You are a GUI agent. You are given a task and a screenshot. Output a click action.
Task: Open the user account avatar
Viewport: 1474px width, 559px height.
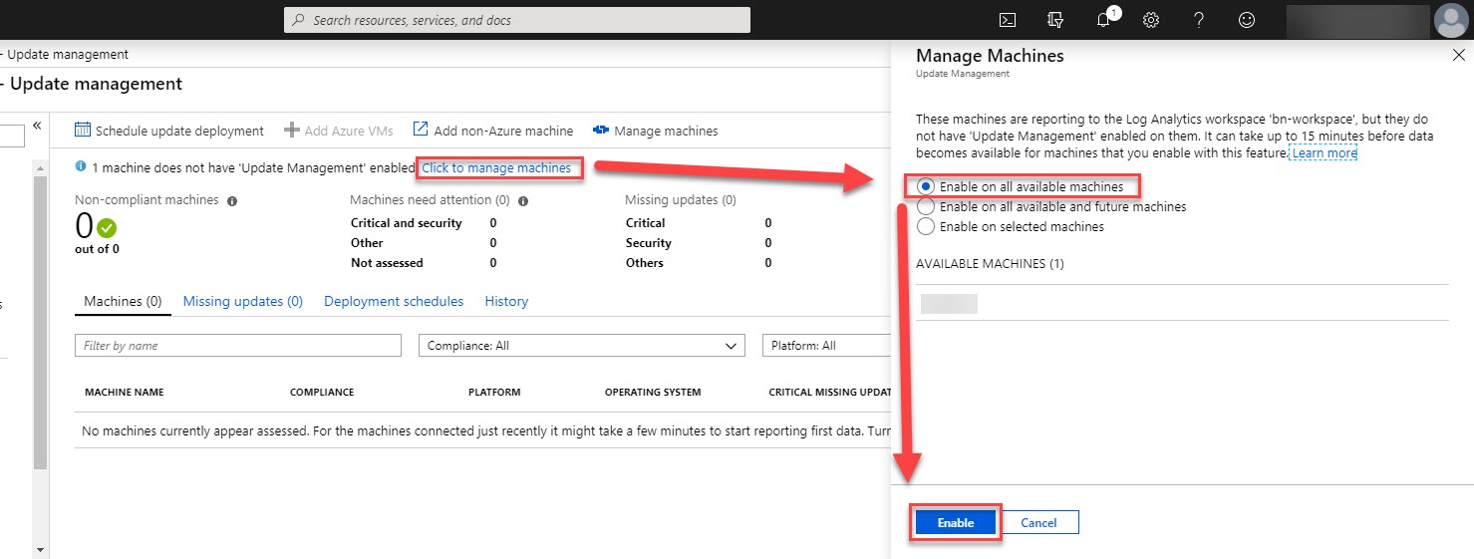1451,20
